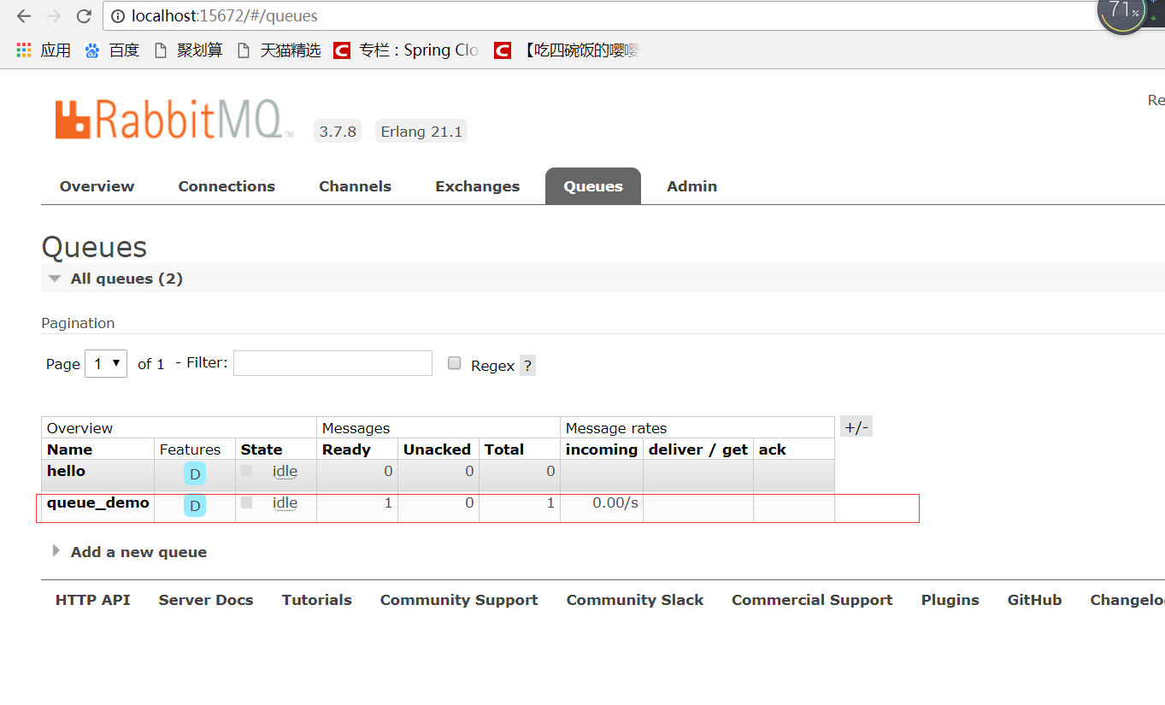This screenshot has height=705, width=1165.
Task: Sort by the Unacked column header
Action: coord(437,449)
